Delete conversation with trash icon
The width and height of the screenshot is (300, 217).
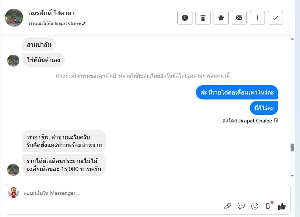click(203, 18)
